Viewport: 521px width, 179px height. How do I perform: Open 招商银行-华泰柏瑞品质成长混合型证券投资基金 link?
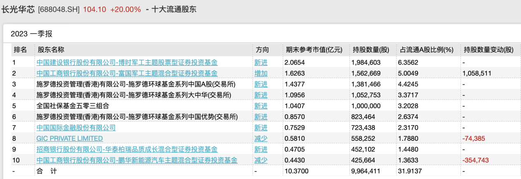pos(127,149)
